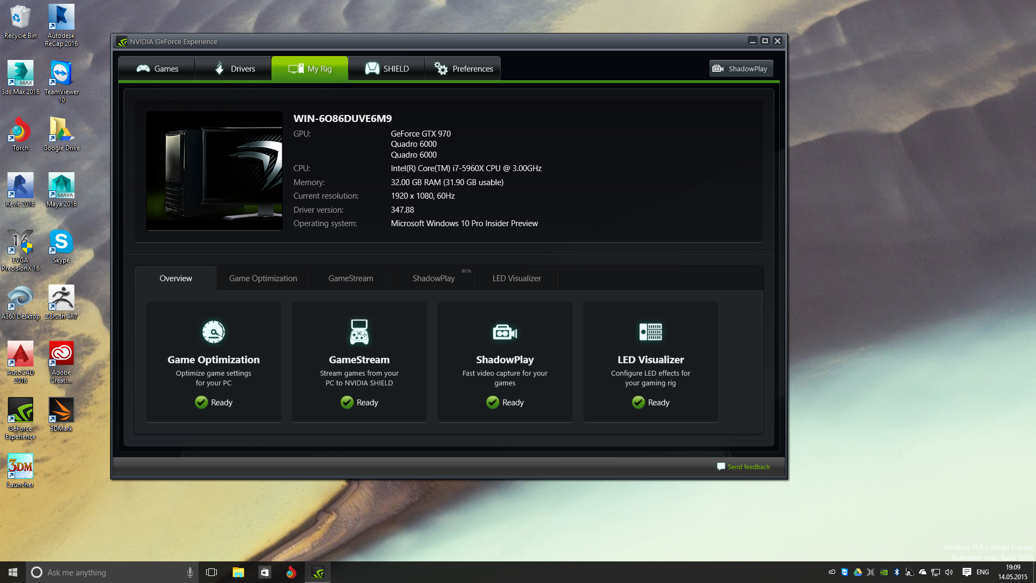This screenshot has height=583, width=1036.
Task: Click the ShadowPlay button at top right
Action: tap(740, 69)
